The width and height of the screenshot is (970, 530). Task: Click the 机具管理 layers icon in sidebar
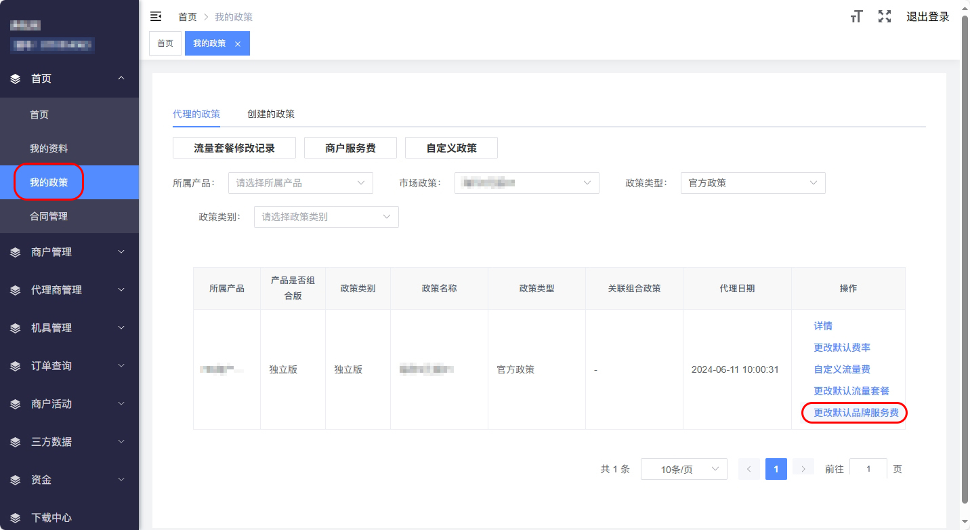point(16,328)
